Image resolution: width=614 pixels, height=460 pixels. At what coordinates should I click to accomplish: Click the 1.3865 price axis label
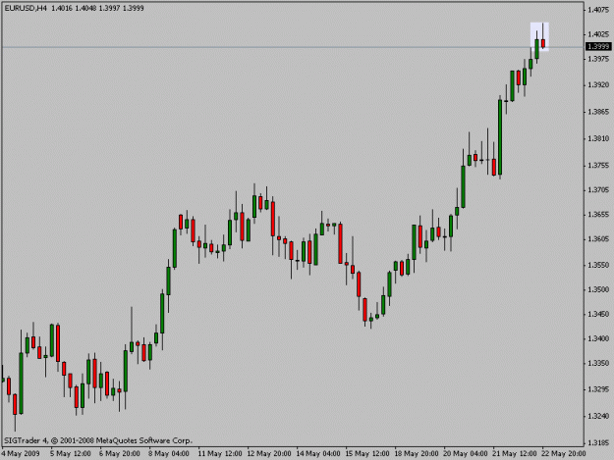[598, 112]
